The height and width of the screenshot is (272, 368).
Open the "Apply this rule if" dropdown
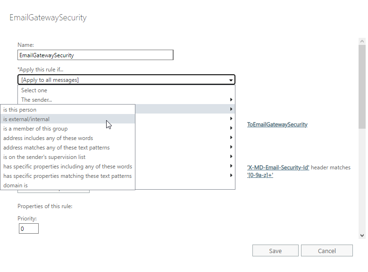pos(126,80)
